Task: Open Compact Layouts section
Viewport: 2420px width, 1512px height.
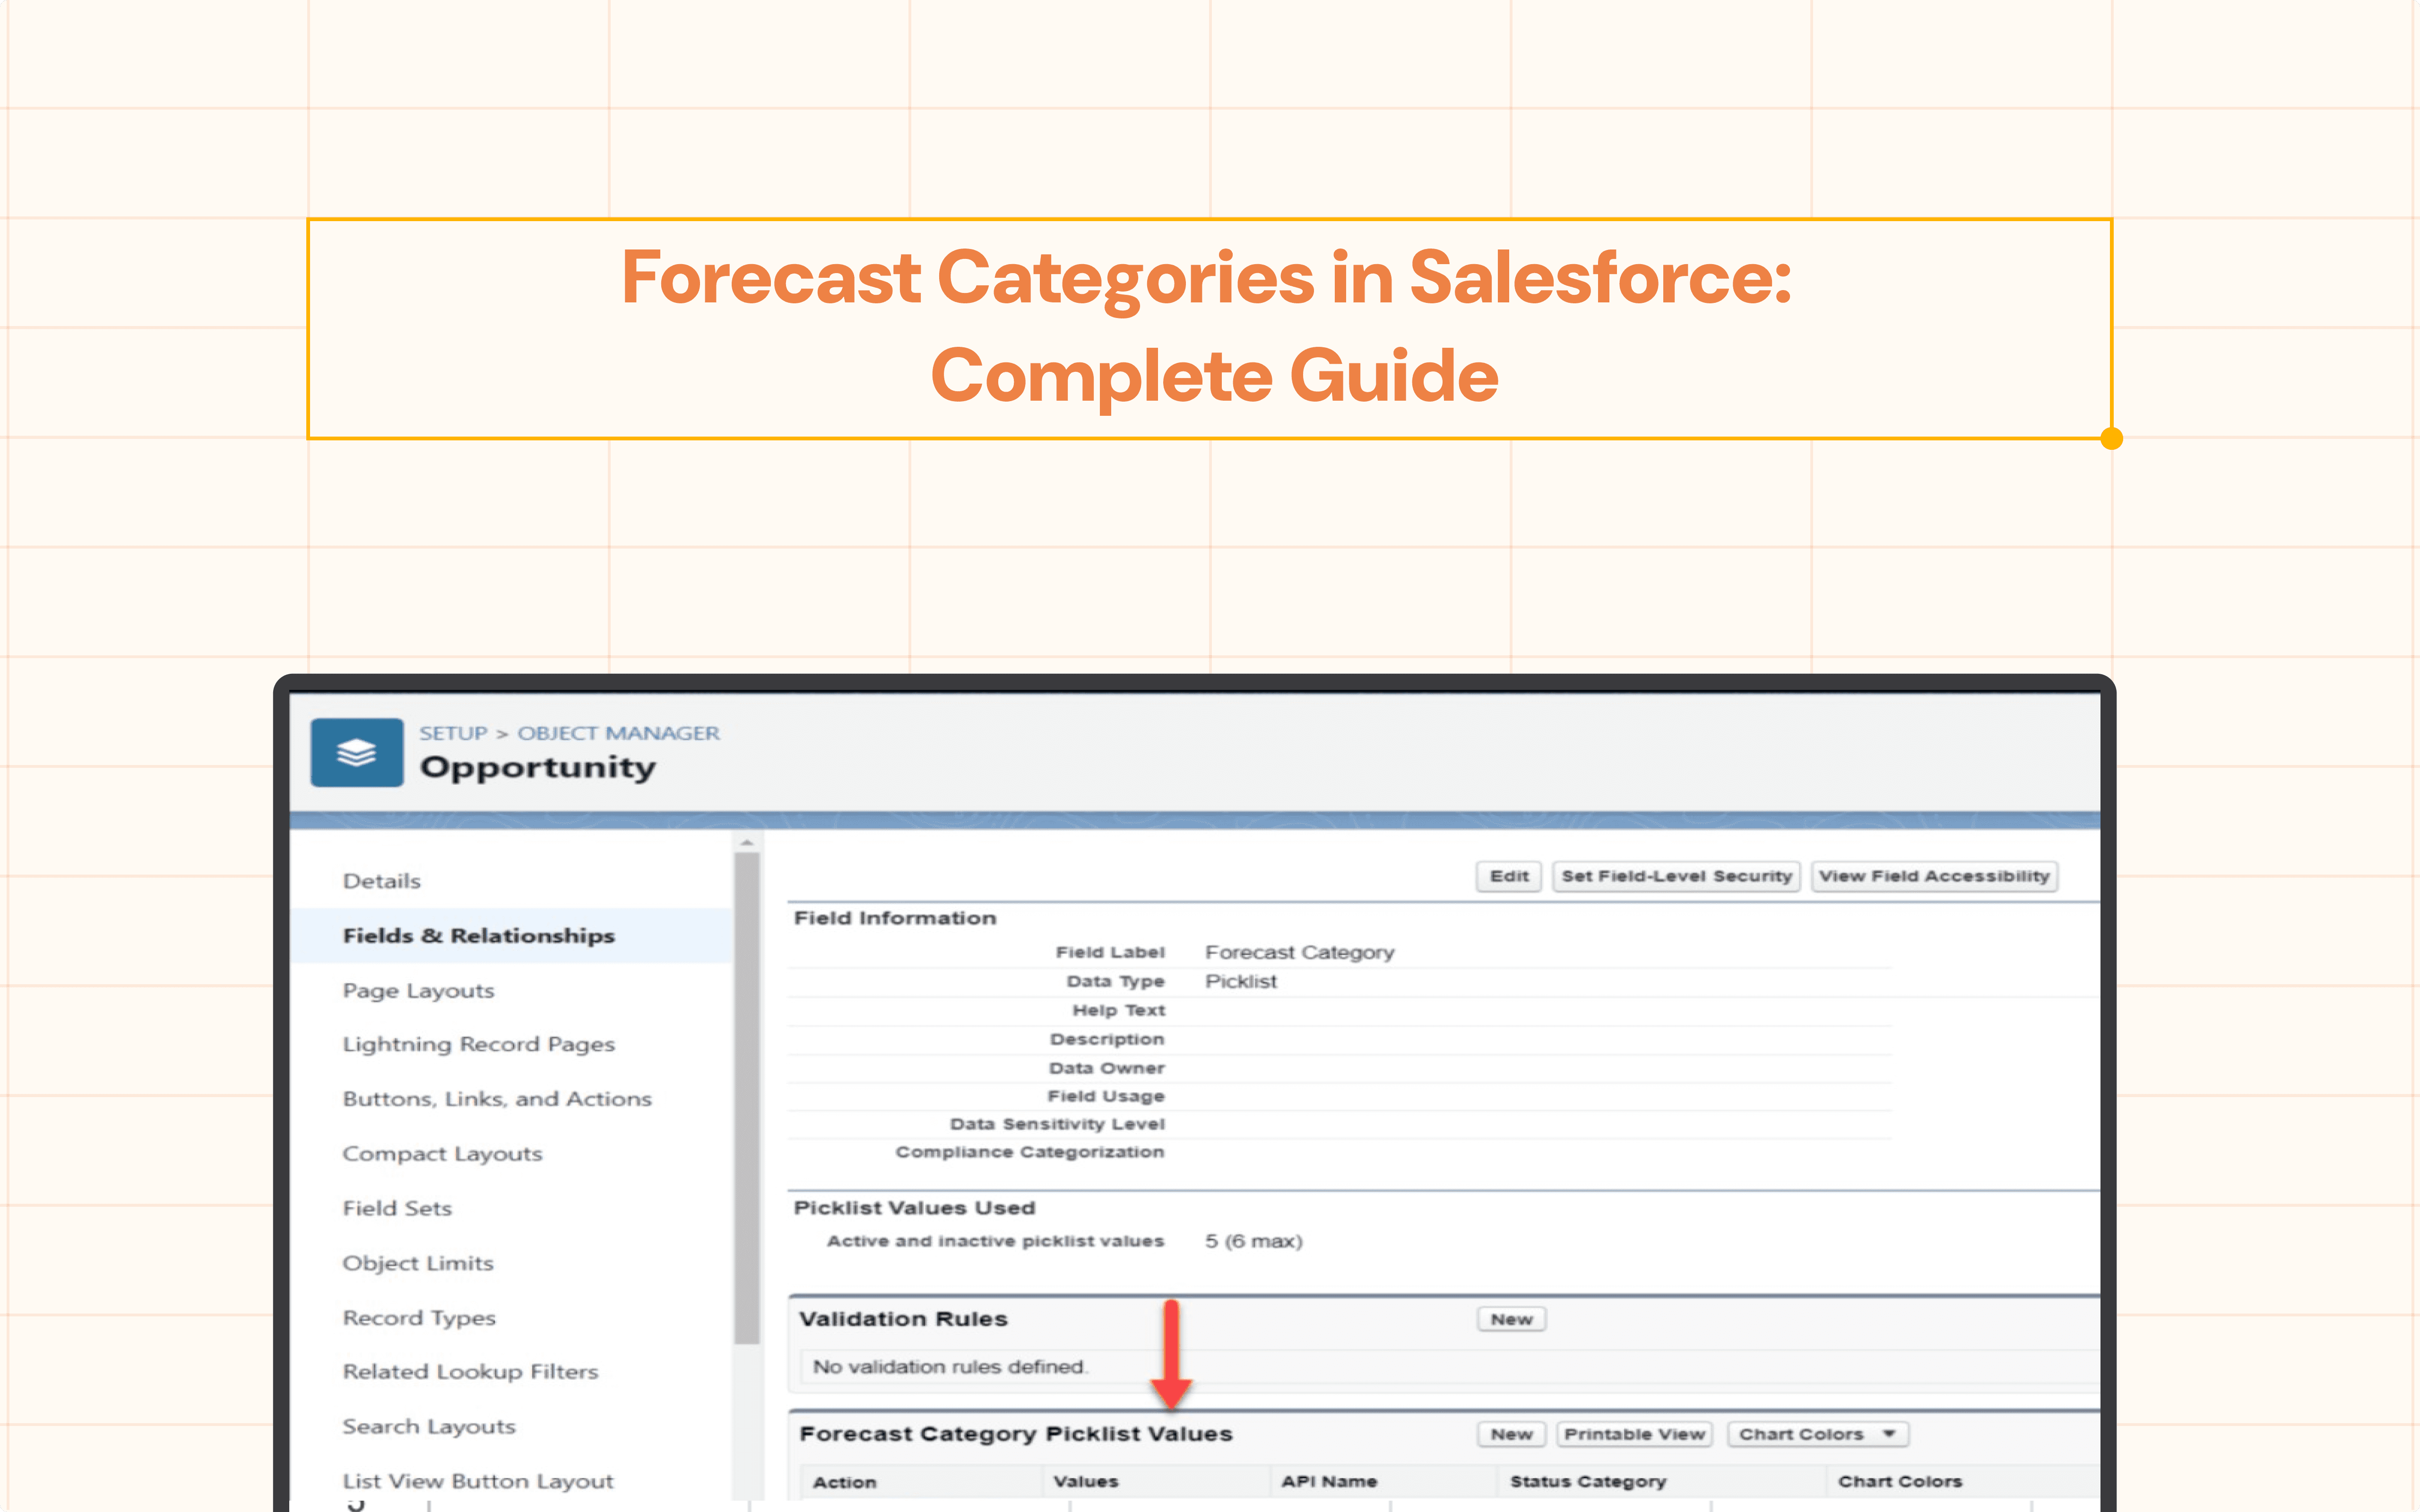Action: 443,1154
